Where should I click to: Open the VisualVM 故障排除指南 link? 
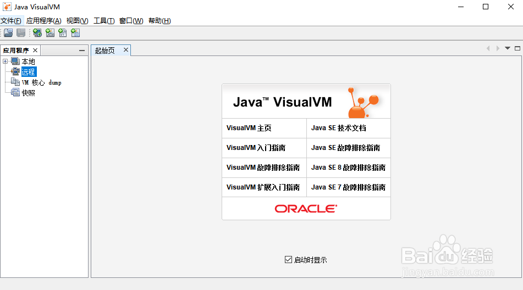264,168
